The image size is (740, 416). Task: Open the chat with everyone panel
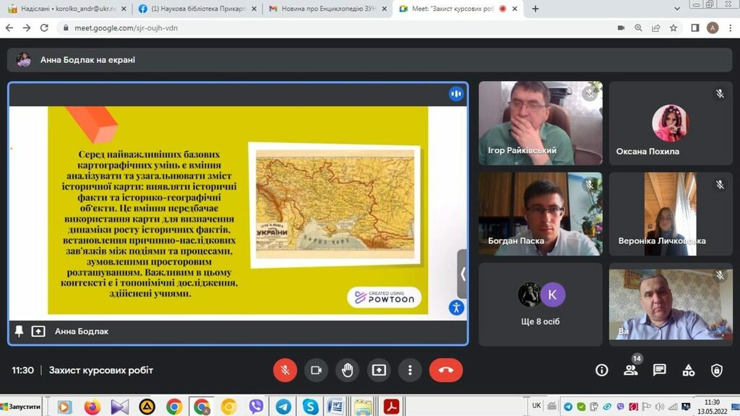(659, 370)
